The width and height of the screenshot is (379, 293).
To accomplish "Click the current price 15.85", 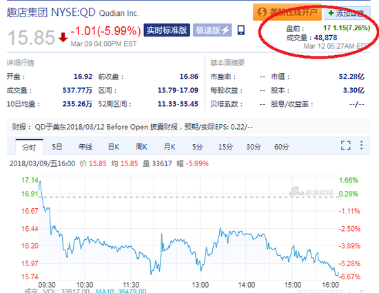I will pos(32,37).
